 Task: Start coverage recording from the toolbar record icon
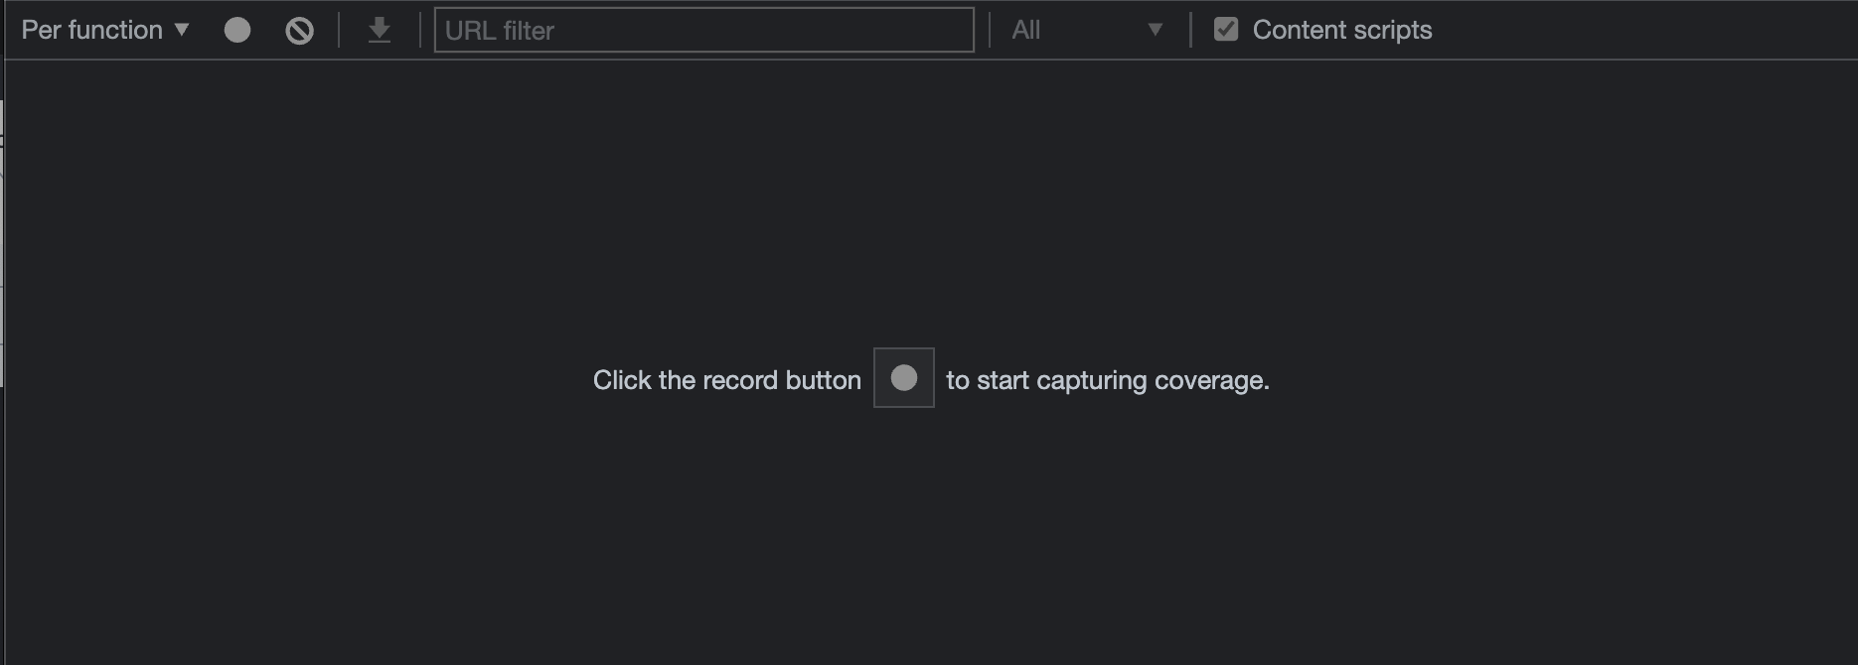coord(237,30)
